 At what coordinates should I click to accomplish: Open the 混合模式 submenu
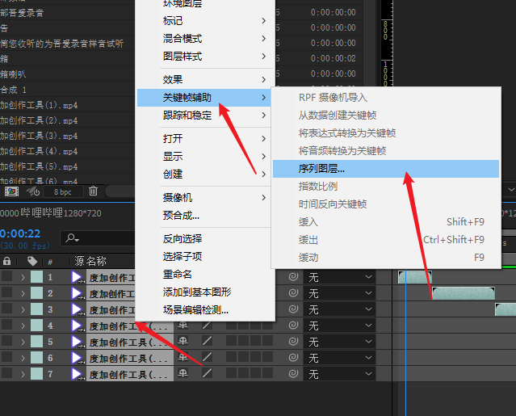click(206, 39)
